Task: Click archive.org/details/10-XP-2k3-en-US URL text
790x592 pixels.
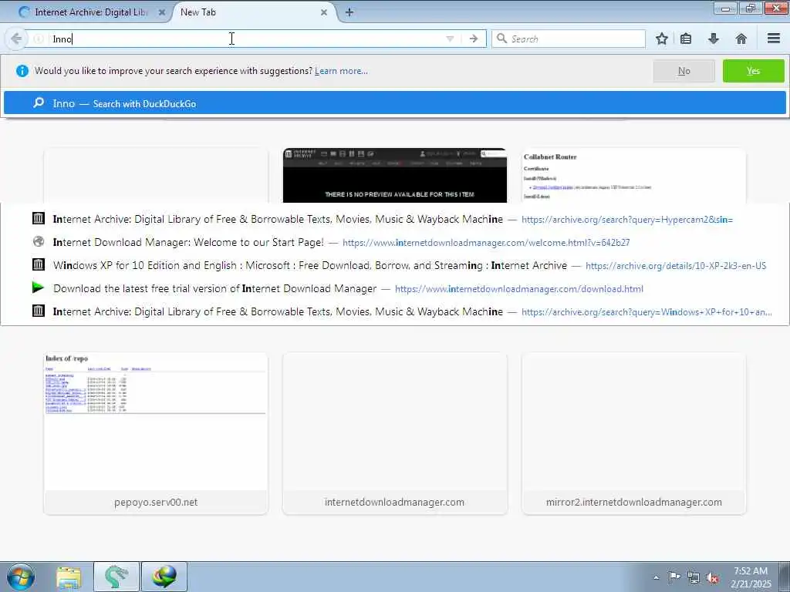Action: tap(676, 266)
